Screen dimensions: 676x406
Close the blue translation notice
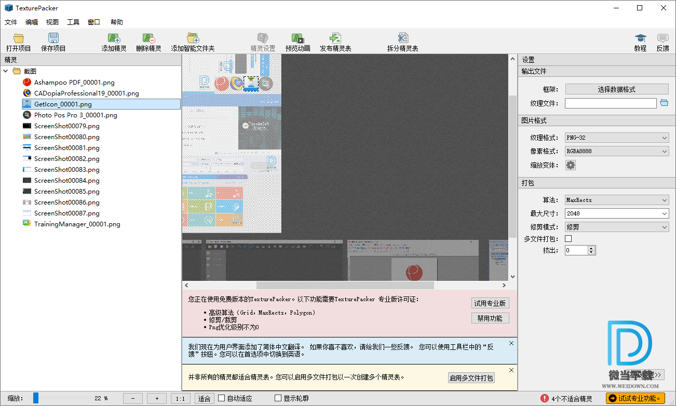[511, 343]
